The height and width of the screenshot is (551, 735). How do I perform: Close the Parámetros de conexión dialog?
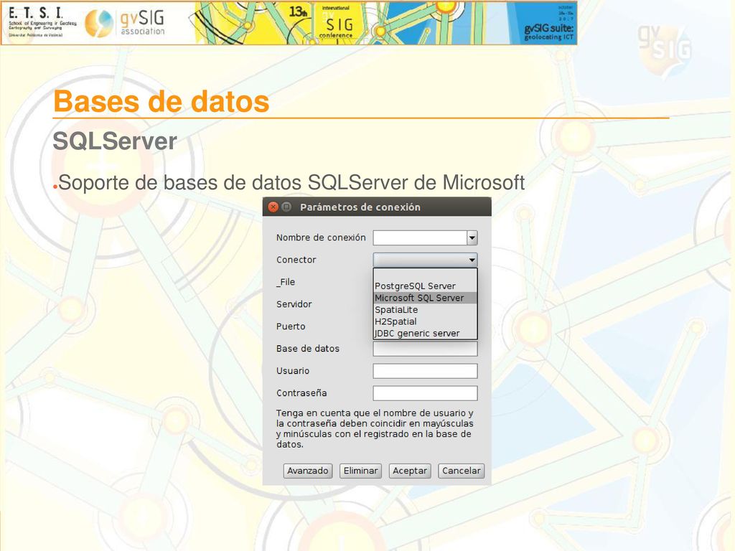[273, 207]
